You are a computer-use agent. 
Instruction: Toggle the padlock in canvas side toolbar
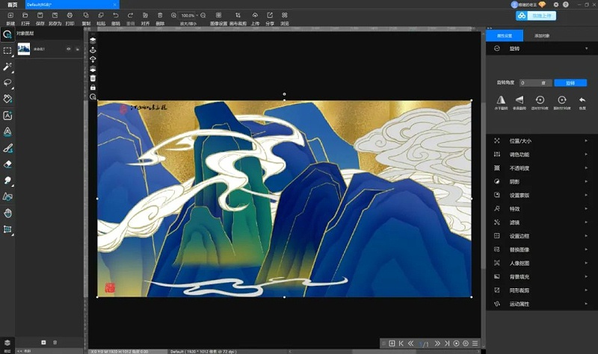[x=93, y=87]
